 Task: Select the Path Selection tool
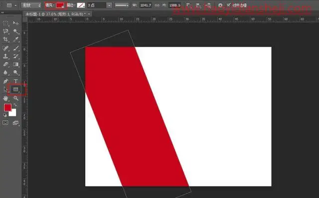5,90
